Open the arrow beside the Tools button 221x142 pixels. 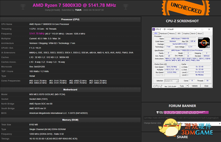point(187,86)
